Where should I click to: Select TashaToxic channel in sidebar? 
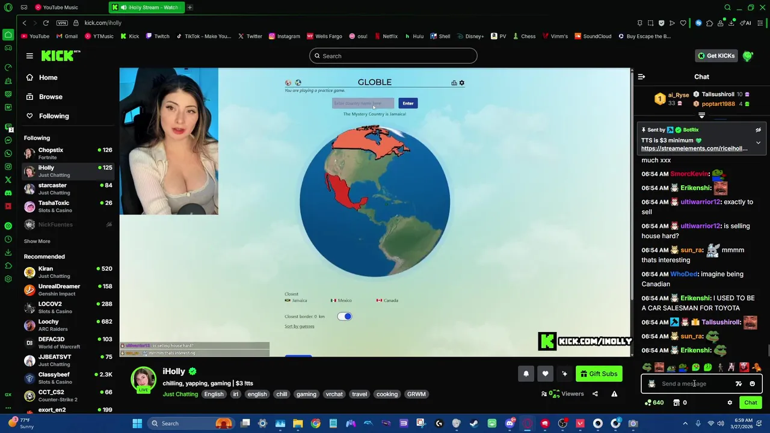tap(68, 206)
